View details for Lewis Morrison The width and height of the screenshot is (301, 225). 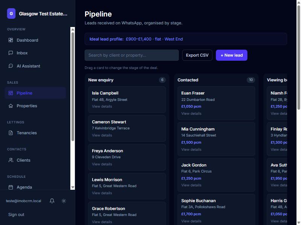point(102,193)
